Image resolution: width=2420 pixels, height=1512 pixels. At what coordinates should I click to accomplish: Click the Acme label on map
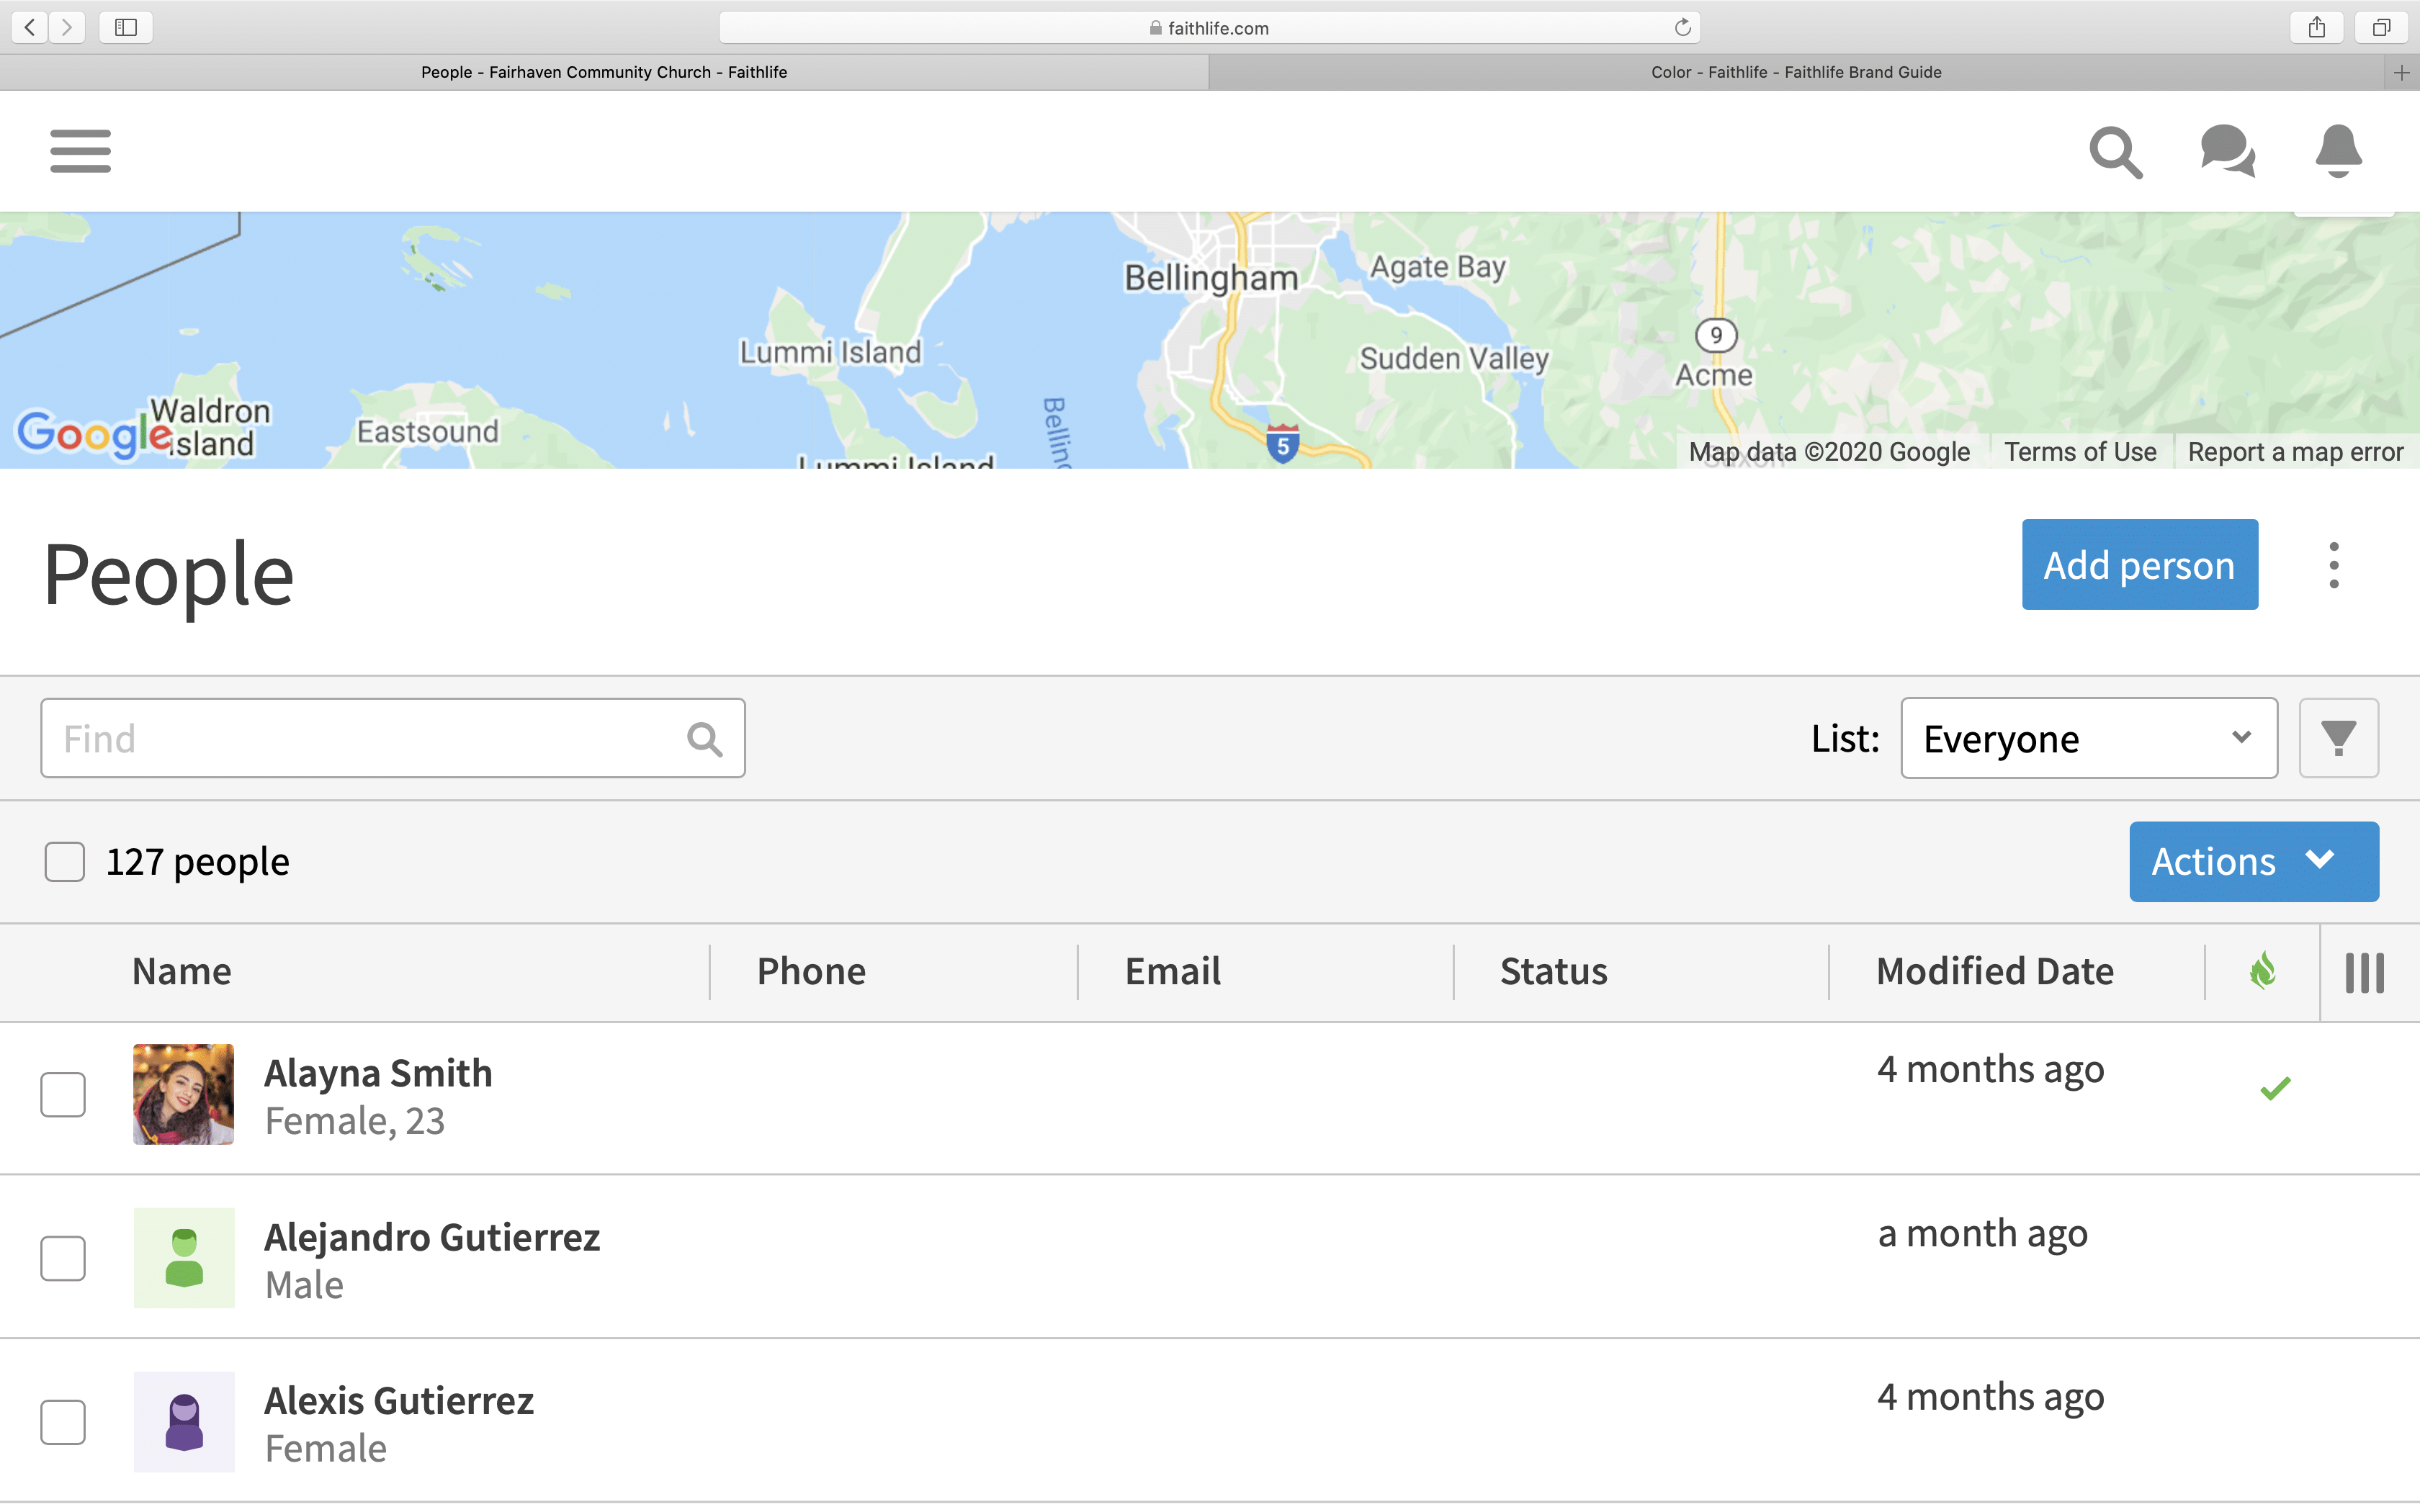(1714, 375)
